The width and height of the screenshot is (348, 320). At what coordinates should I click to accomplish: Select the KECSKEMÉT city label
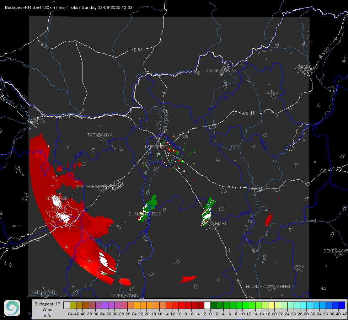(214, 223)
